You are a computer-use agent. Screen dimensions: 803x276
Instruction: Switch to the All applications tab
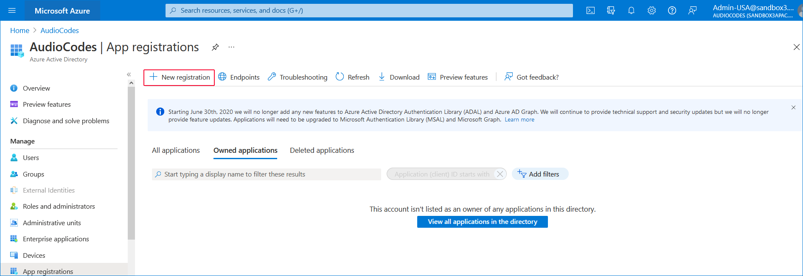pos(176,150)
